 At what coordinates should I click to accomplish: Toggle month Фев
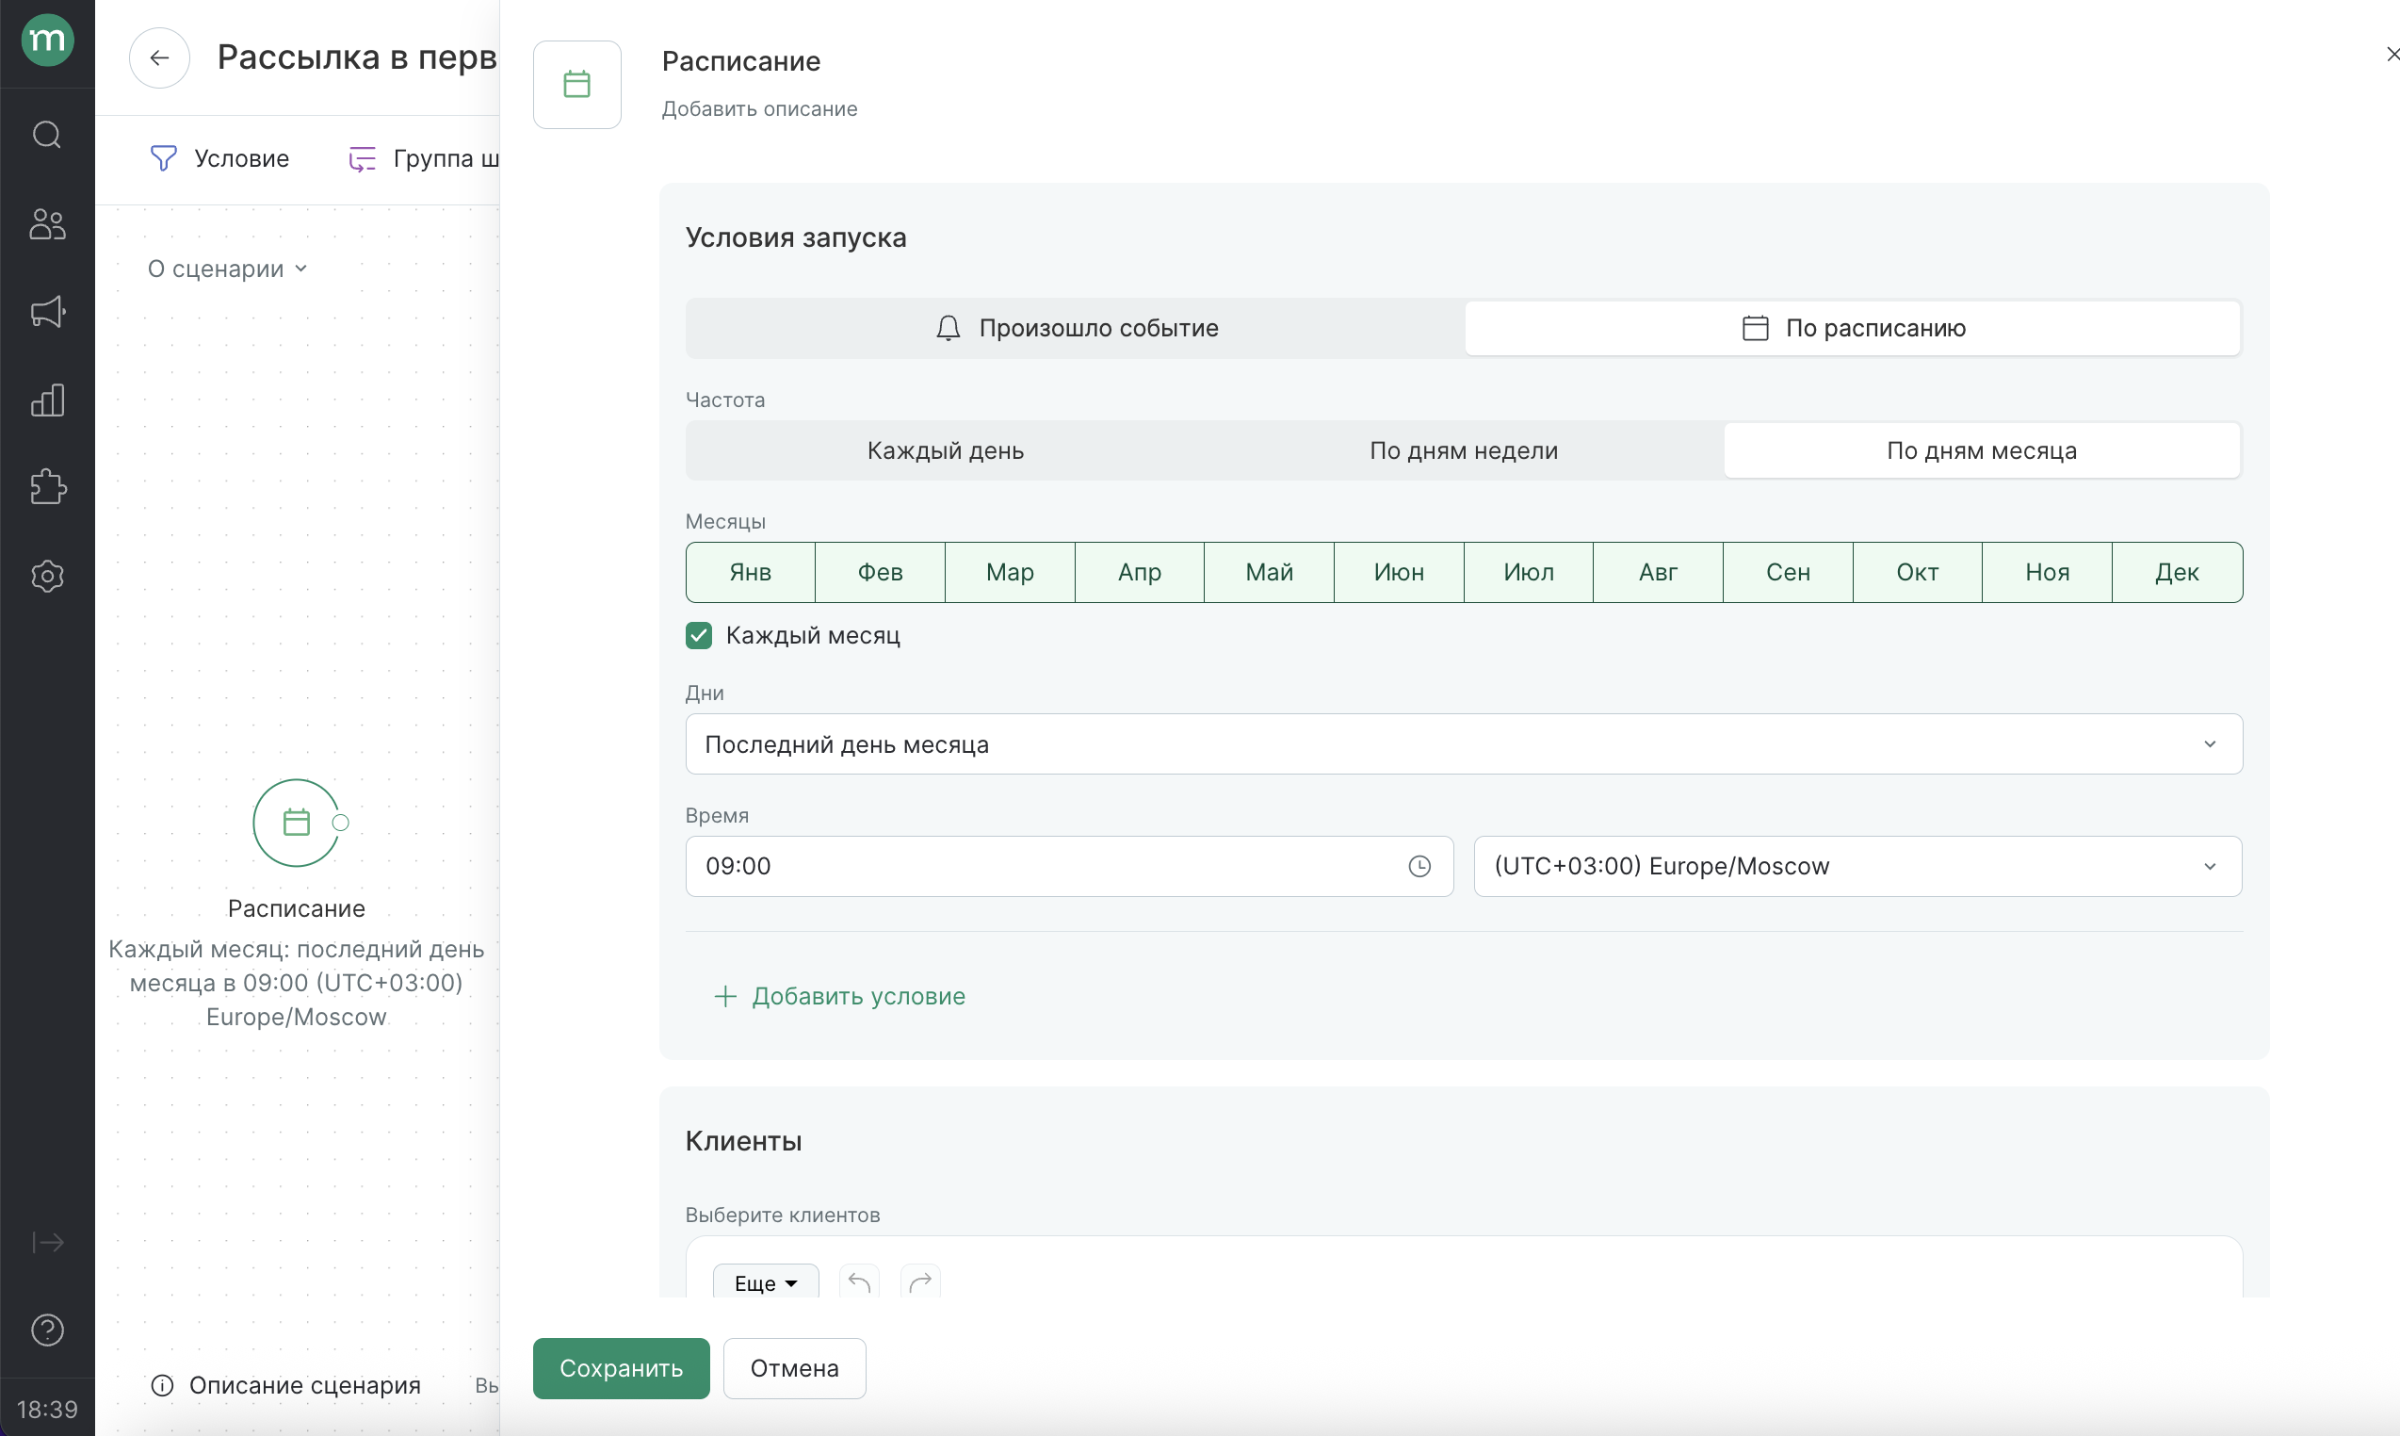tap(881, 573)
